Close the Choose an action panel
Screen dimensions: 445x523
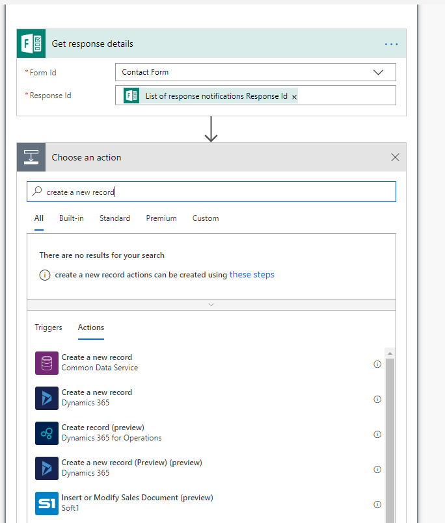(395, 157)
